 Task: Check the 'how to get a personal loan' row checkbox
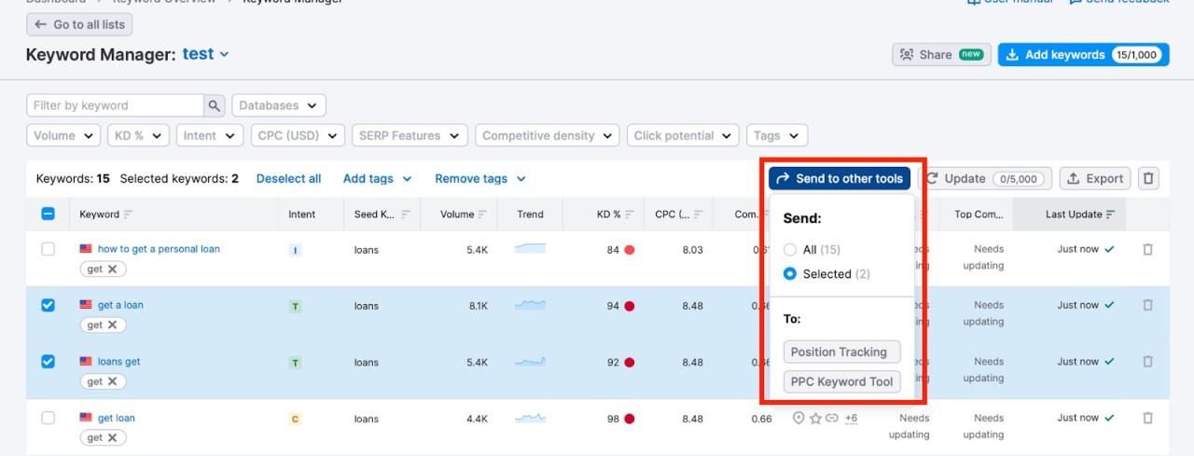pyautogui.click(x=49, y=249)
